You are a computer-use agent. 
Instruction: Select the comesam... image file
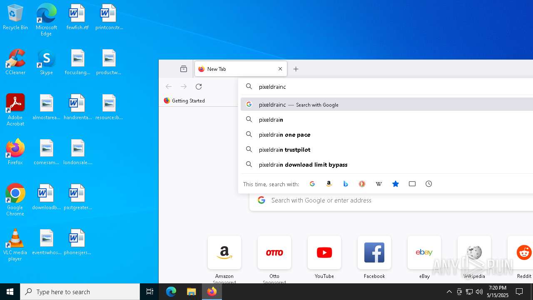point(46,152)
